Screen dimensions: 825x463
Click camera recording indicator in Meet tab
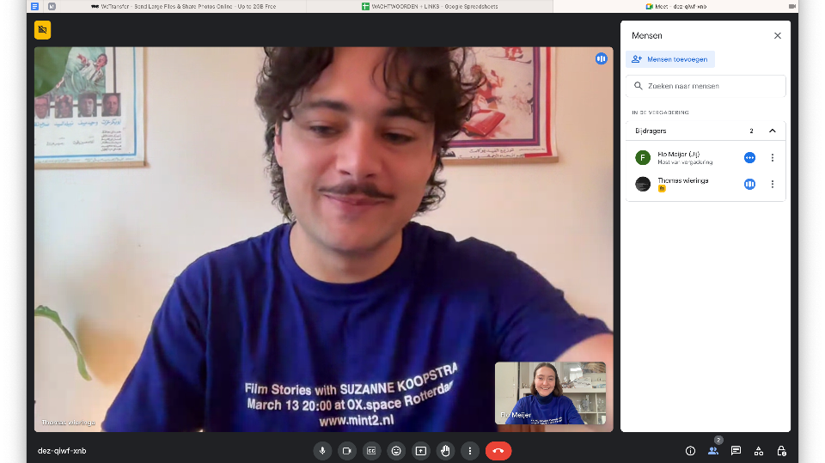791,6
